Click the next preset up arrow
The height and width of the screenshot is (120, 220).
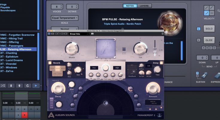coord(19,85)
